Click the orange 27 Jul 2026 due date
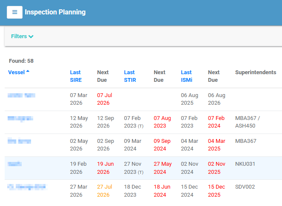282x206 pixels. (105, 191)
